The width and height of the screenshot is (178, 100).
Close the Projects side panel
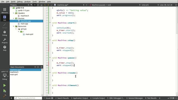point(41,5)
